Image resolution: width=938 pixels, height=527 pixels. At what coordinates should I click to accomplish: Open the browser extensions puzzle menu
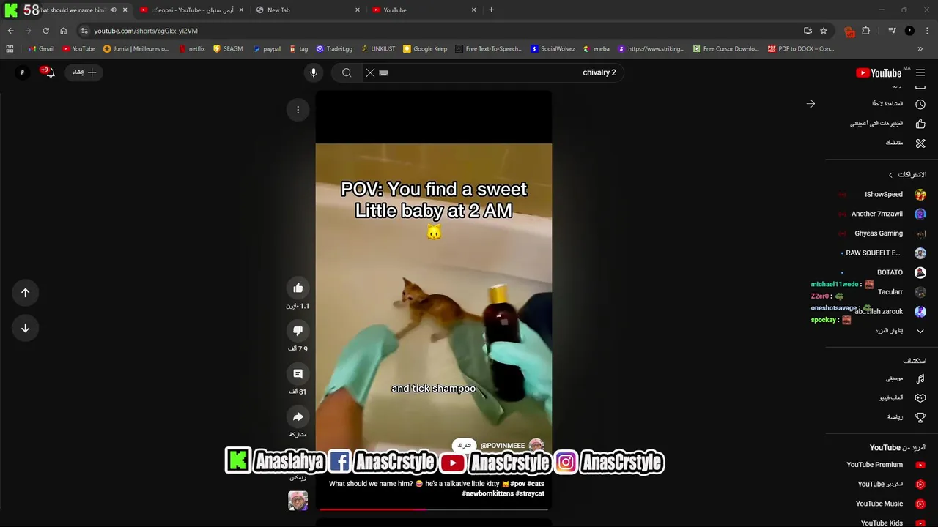(866, 31)
